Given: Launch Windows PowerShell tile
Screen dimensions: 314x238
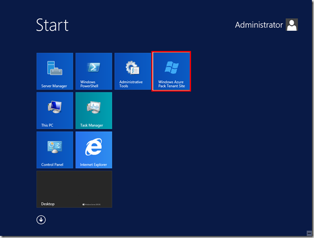Looking at the screenshot, I should [x=94, y=71].
